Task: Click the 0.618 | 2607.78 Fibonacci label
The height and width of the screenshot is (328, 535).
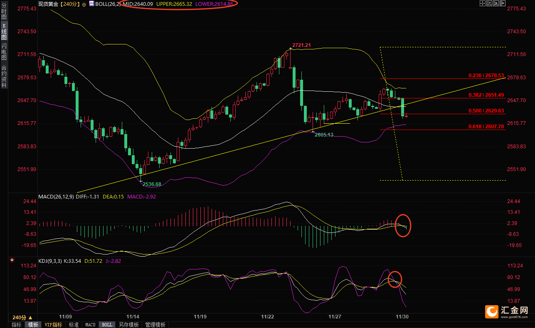Action: coord(486,127)
